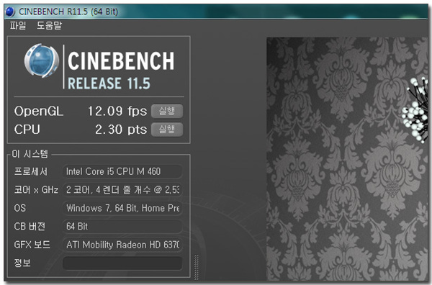This screenshot has width=432, height=285.
Task: Click the 코어 x GHz label
Action: [x=36, y=190]
